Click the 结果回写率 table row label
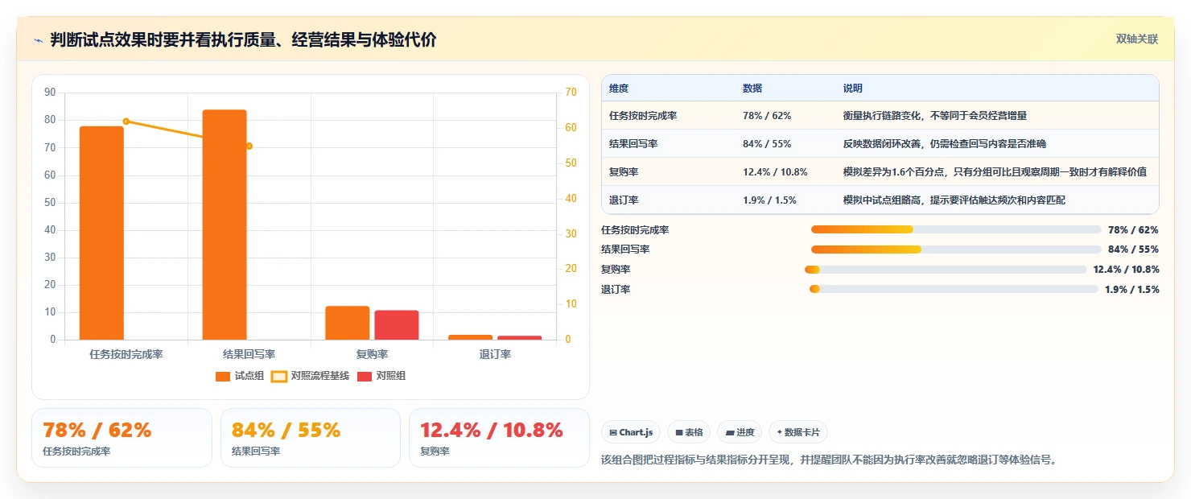 pyautogui.click(x=633, y=144)
